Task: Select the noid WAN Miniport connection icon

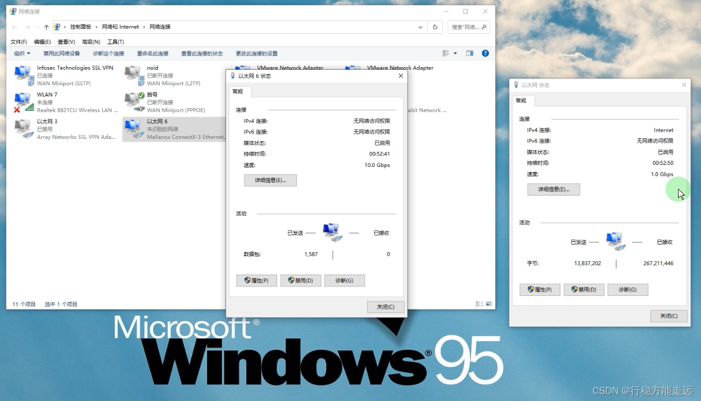Action: point(134,76)
